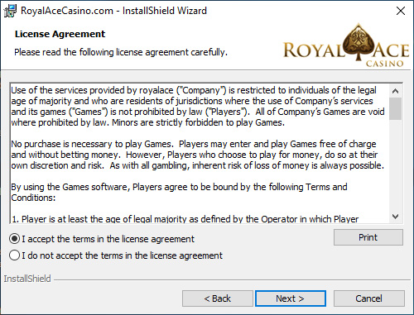Click the Royal Ace Casino spade logo
Viewport: 414px width, 315px height.
pyautogui.click(x=359, y=42)
